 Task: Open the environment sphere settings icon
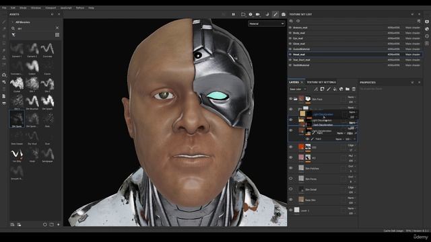[251, 14]
